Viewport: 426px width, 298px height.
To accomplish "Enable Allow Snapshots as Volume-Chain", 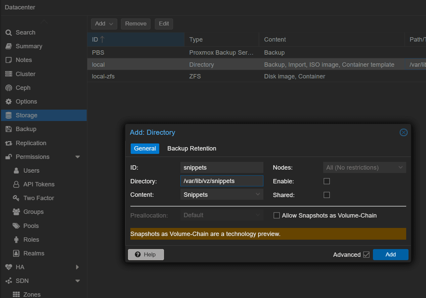I will 276,216.
